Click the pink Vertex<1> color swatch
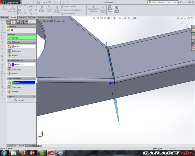 (13, 46)
